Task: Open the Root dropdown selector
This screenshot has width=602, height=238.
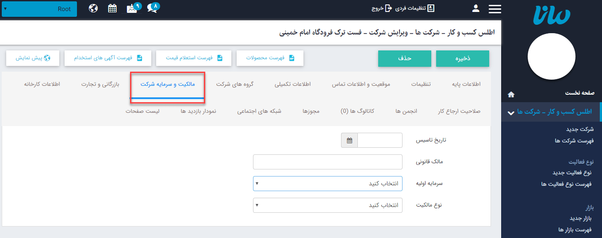Action: tap(39, 9)
